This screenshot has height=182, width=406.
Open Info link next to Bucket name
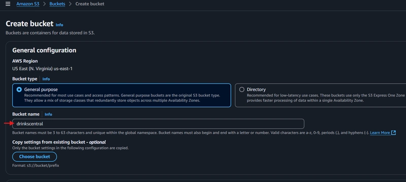[48, 114]
